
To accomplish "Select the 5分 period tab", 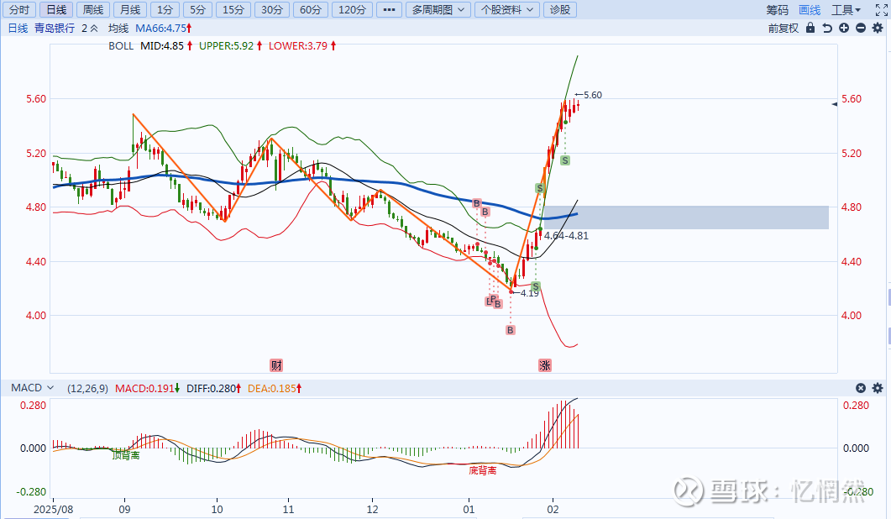I will pyautogui.click(x=197, y=10).
